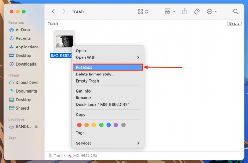Switch to icon grid view
This screenshot has height=163, width=248.
pyautogui.click(x=140, y=11)
